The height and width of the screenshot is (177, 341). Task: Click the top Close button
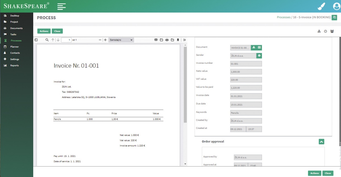tap(57, 31)
